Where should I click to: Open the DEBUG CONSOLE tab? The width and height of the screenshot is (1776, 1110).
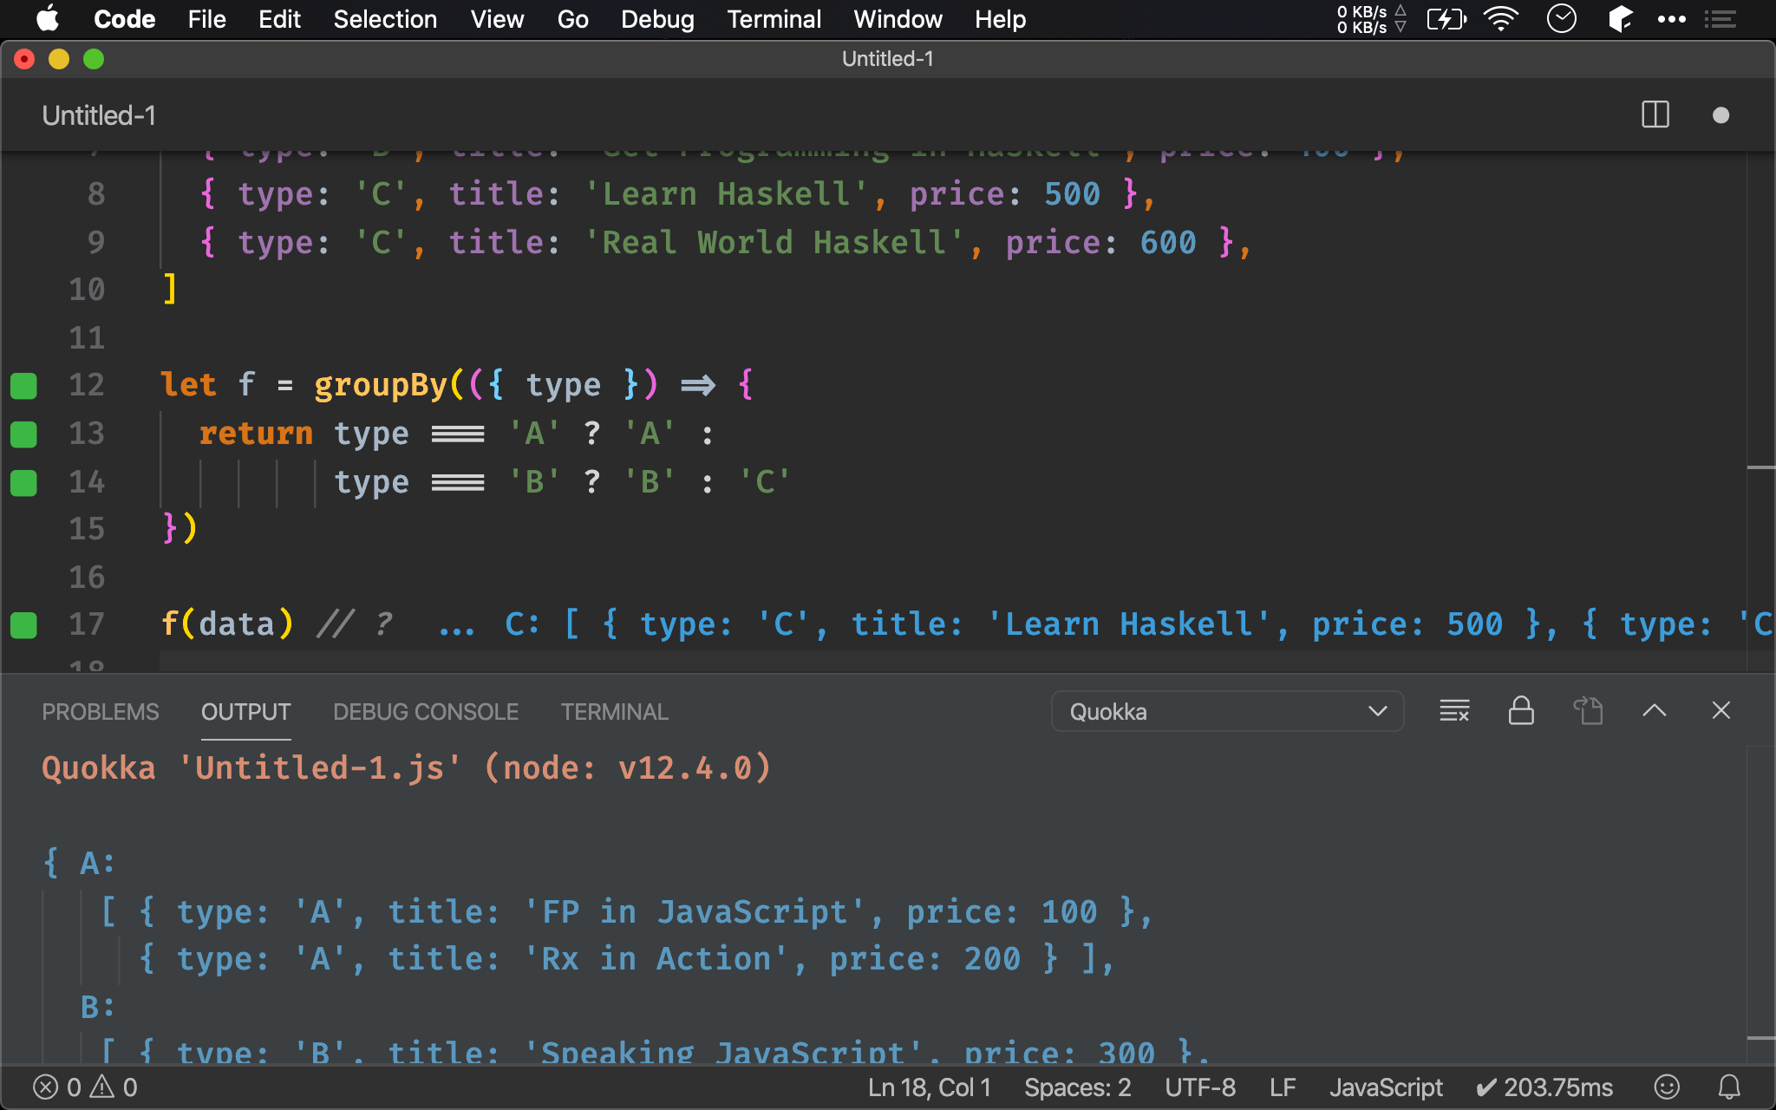426,712
